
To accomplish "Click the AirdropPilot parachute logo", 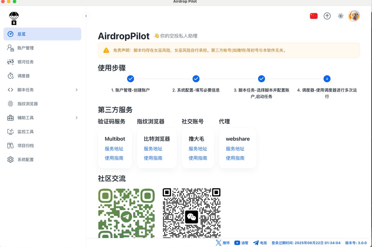I will pos(14,19).
